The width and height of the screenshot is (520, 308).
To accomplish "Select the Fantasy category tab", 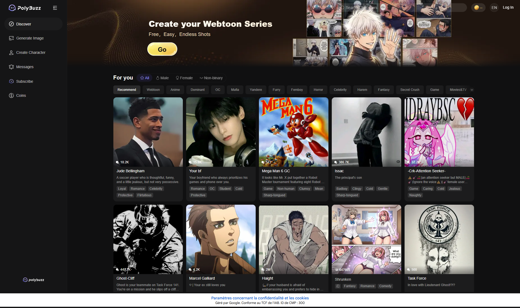I will (384, 90).
